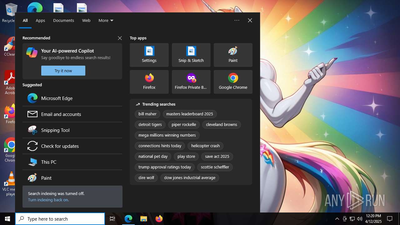
Task: Search dow jones industrial average
Action: (190, 178)
